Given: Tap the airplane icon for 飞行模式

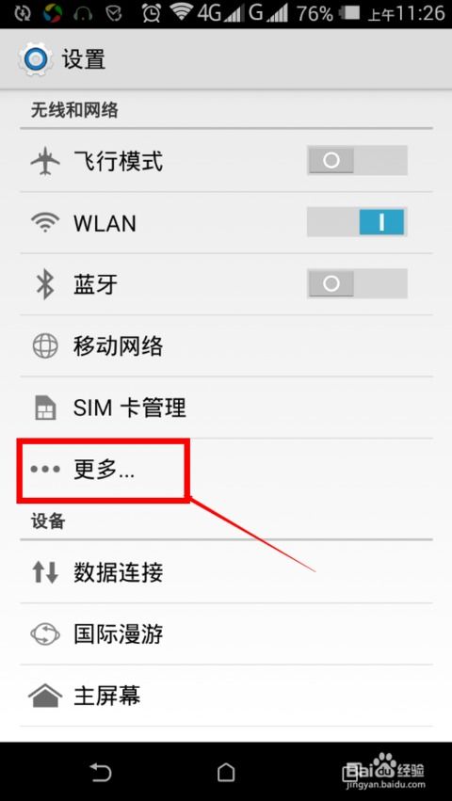Looking at the screenshot, I should pyautogui.click(x=45, y=161).
